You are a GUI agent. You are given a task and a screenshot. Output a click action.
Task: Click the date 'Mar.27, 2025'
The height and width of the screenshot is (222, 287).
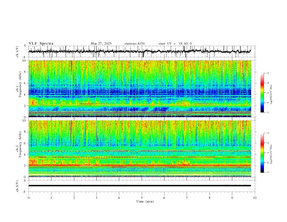[x=101, y=44]
